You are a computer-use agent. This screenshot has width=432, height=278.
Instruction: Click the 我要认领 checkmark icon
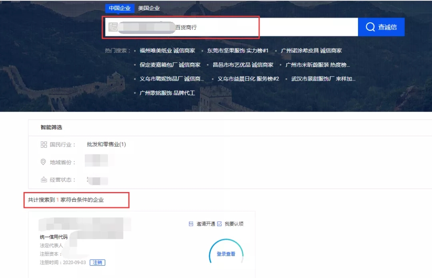coord(219,224)
